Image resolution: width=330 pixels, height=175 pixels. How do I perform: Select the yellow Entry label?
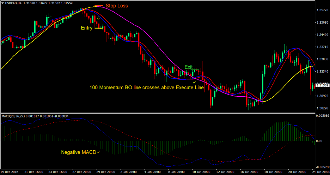[x=87, y=28]
